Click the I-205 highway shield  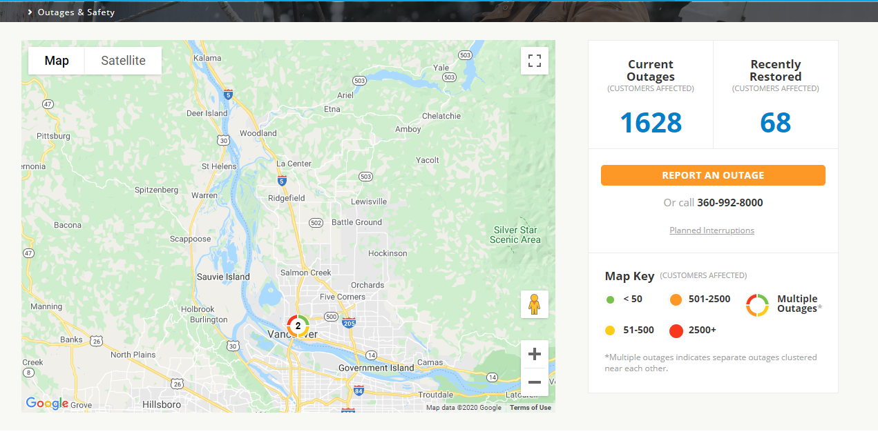(x=349, y=322)
